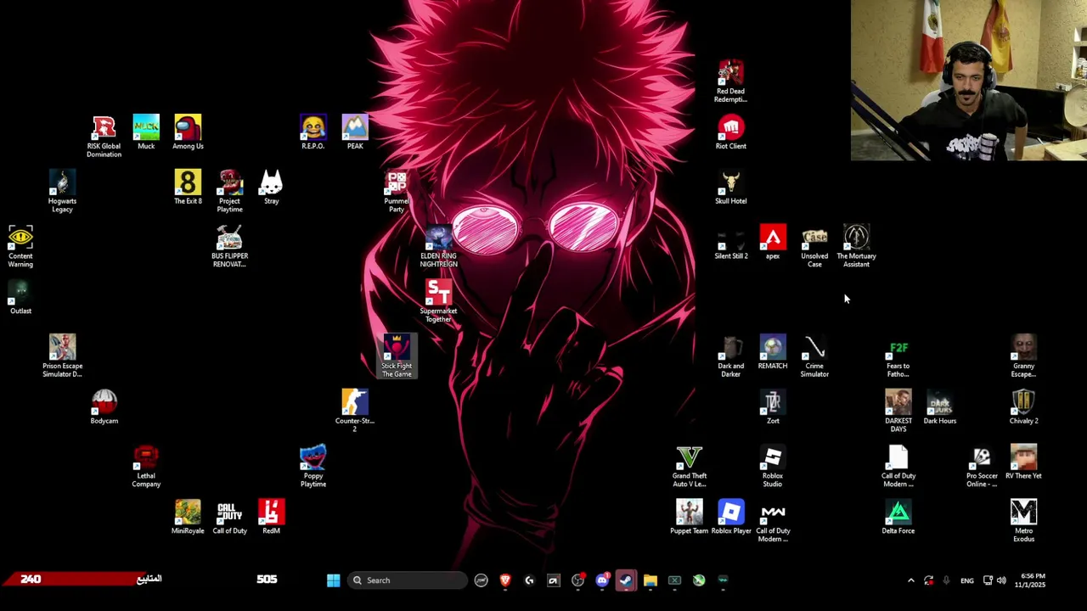Open the Bodycam shortcut
Viewport: 1087px width, 611px height.
(104, 407)
